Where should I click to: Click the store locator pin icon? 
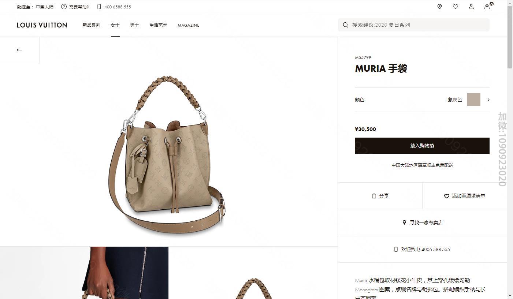click(x=439, y=7)
